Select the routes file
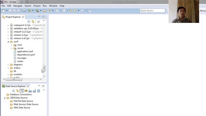Screen dimensions: 206x116 click(20, 61)
